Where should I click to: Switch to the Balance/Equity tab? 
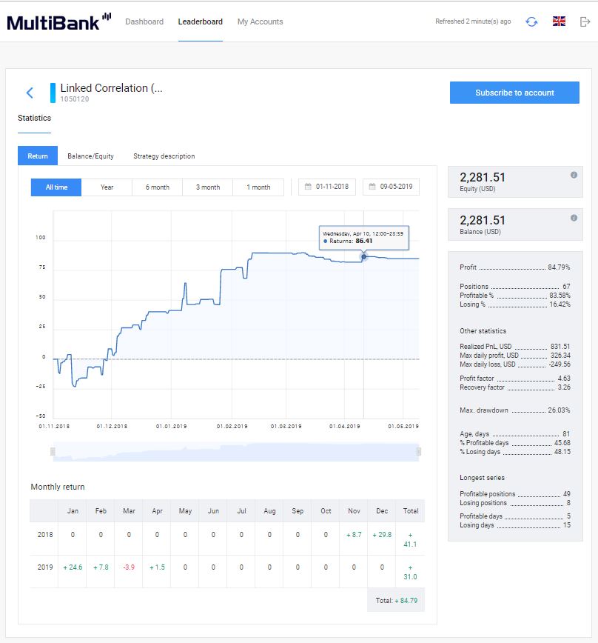click(90, 156)
